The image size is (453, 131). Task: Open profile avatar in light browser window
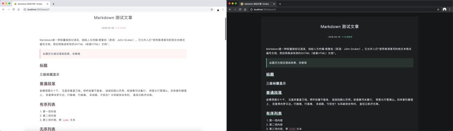click(218, 10)
